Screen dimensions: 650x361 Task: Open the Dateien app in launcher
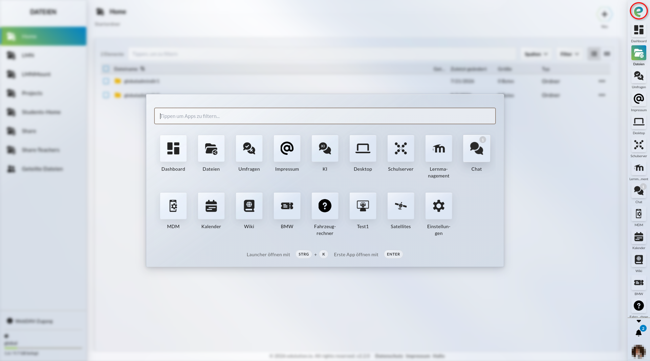pyautogui.click(x=211, y=148)
